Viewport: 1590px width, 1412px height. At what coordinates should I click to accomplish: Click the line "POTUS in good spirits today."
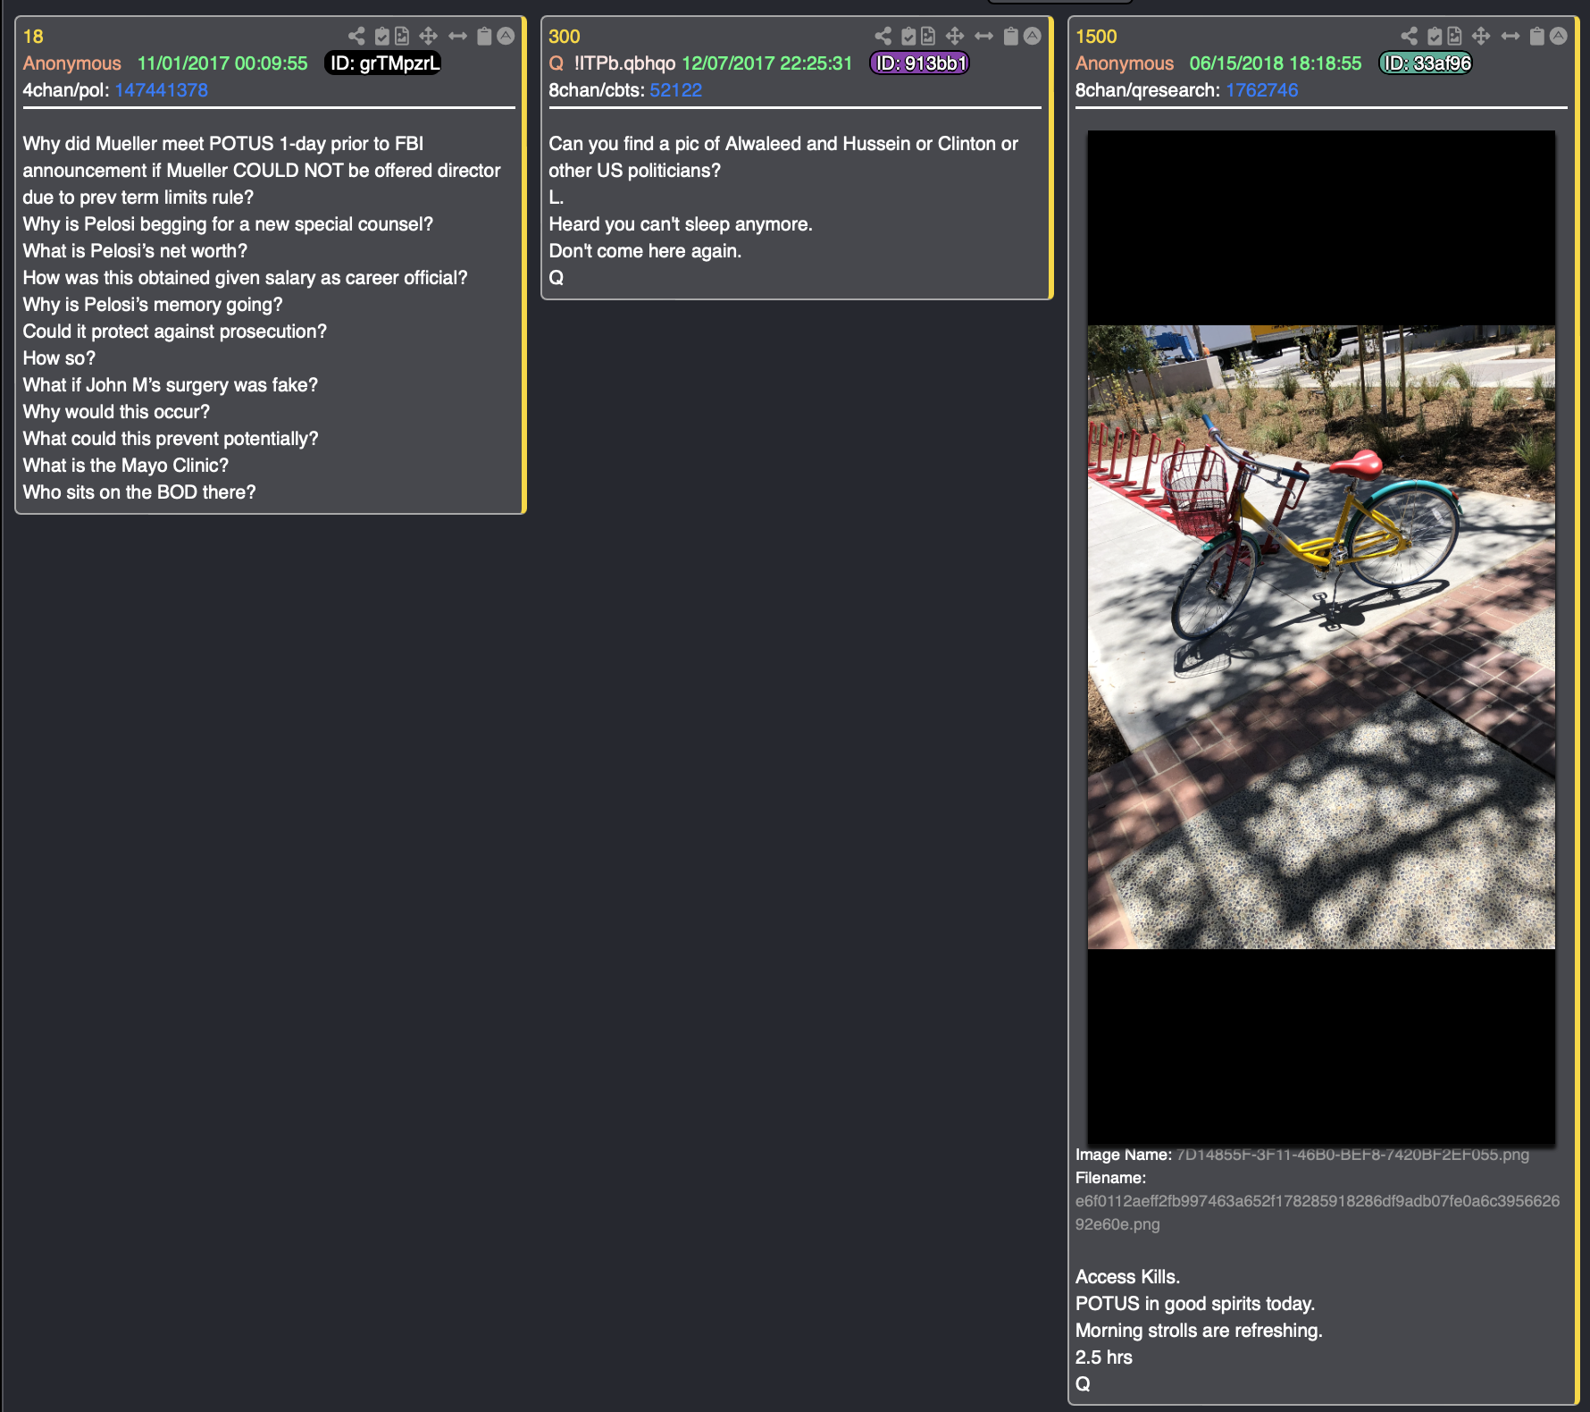pos(1195,1304)
